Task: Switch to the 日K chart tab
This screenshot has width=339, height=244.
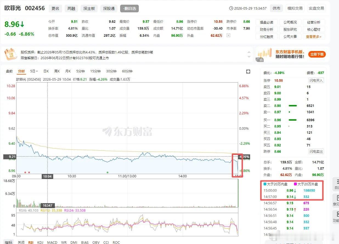Action: pyautogui.click(x=46, y=71)
